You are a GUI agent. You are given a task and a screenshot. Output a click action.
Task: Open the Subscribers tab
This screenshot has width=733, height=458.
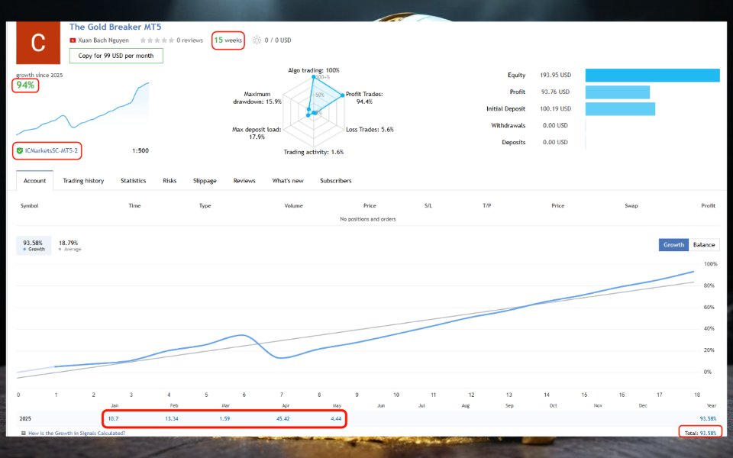click(x=336, y=180)
